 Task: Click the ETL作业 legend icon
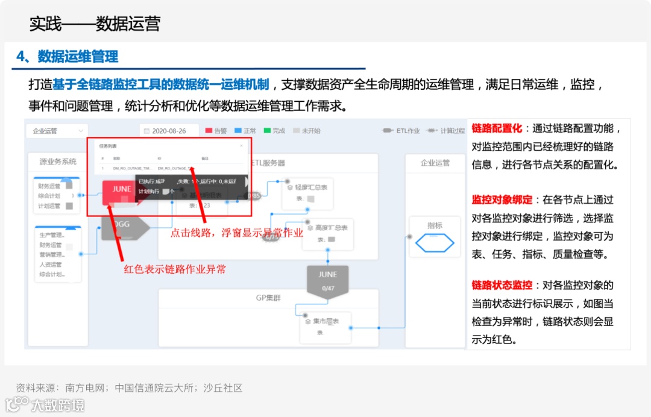pos(388,131)
